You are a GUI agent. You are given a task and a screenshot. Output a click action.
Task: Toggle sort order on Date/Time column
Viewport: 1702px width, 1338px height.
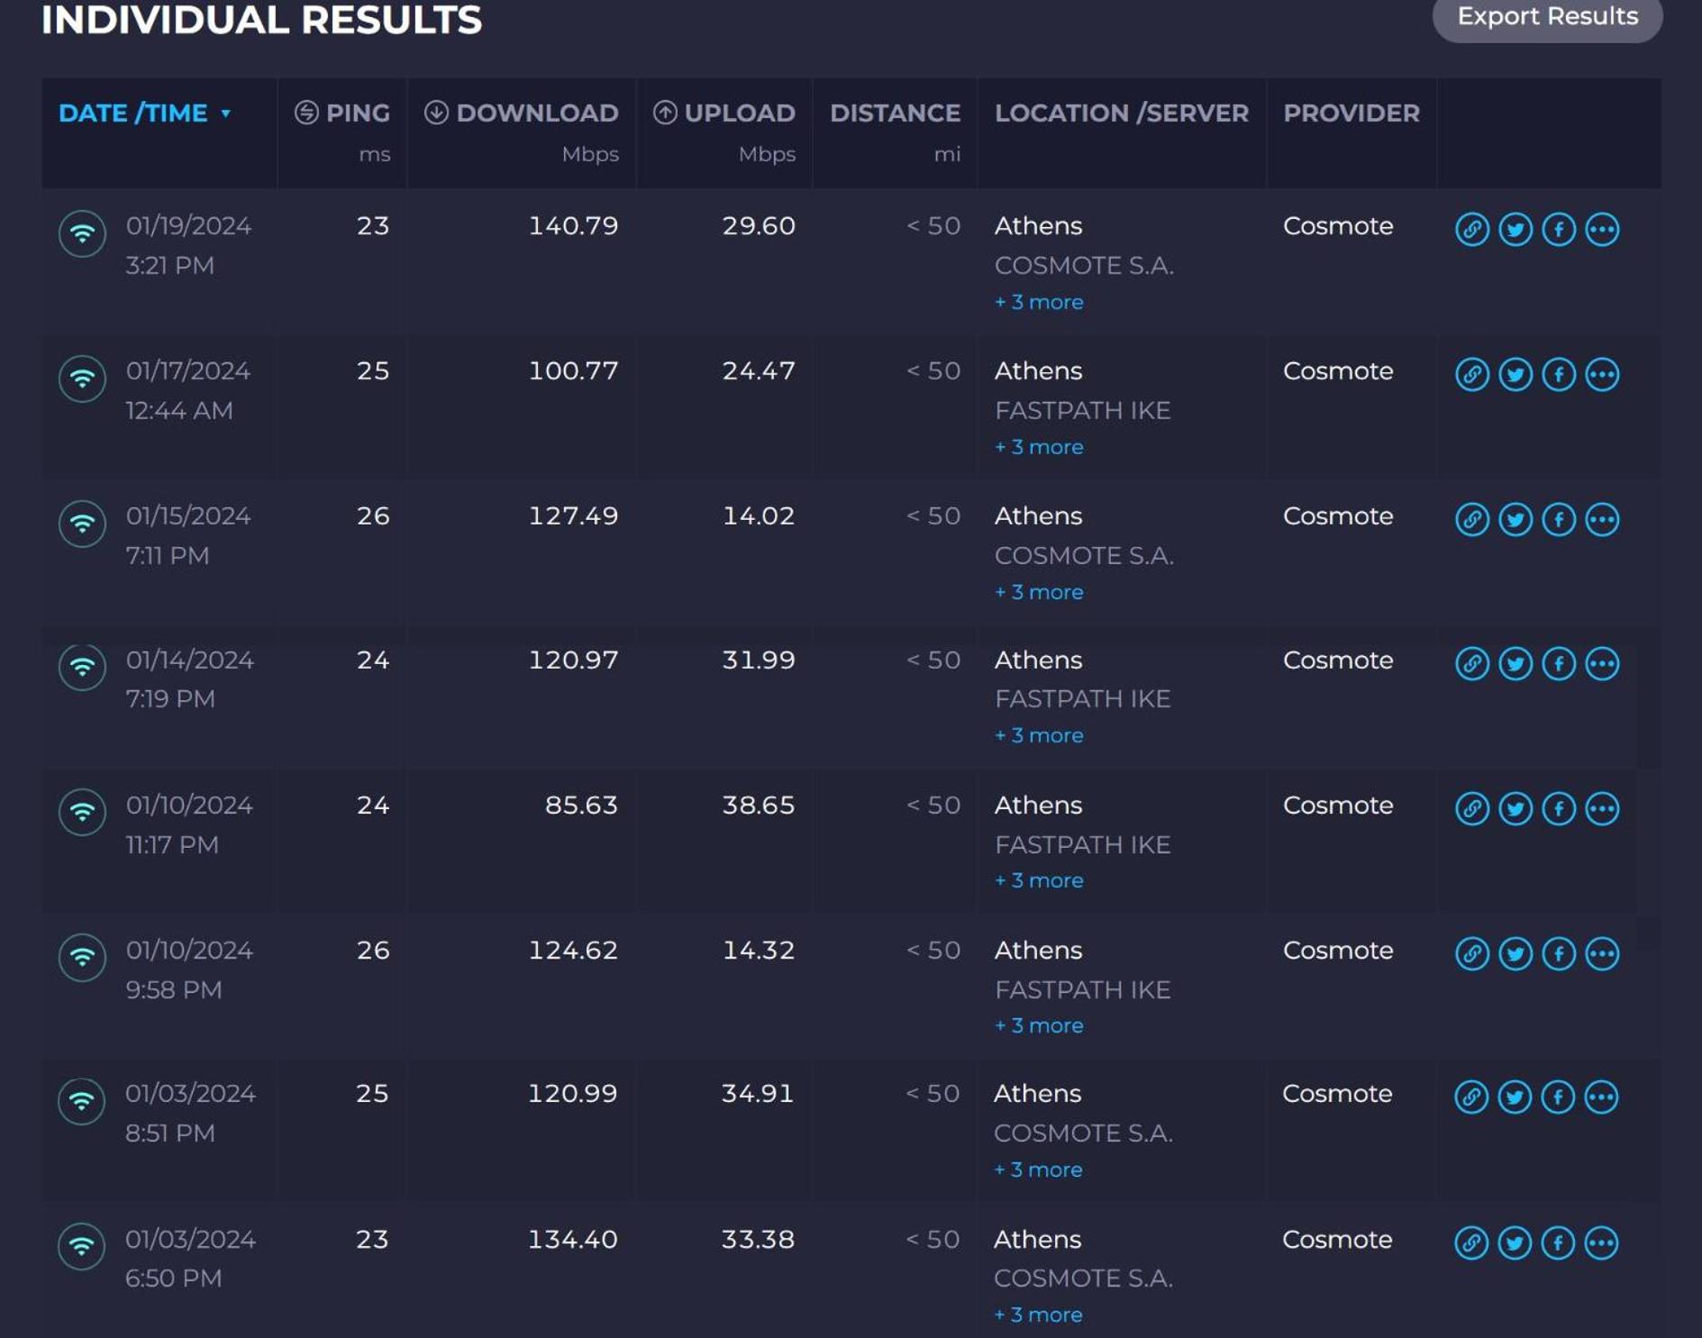144,113
